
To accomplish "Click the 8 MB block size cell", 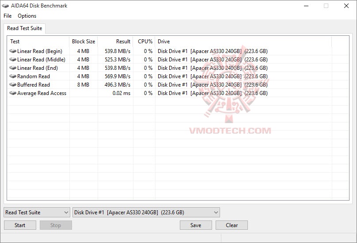I will point(83,85).
